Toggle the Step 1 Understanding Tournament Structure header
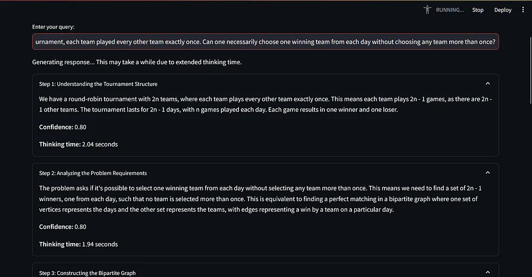Viewport: 532px width, 277px height. tap(98, 84)
